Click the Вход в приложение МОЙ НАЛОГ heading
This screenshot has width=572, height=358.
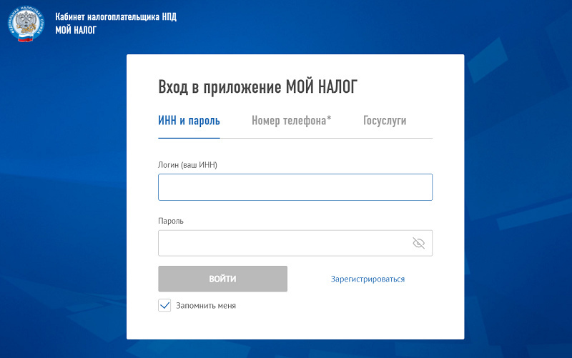(257, 87)
